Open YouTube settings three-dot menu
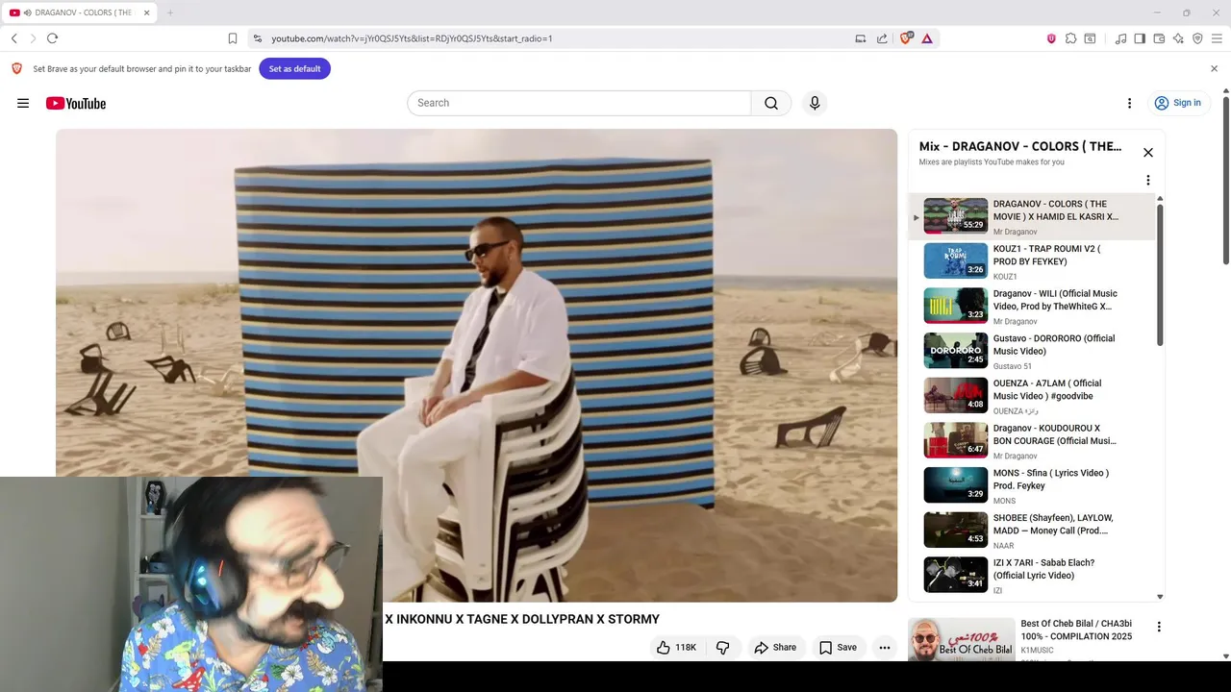Image resolution: width=1231 pixels, height=692 pixels. click(1129, 103)
